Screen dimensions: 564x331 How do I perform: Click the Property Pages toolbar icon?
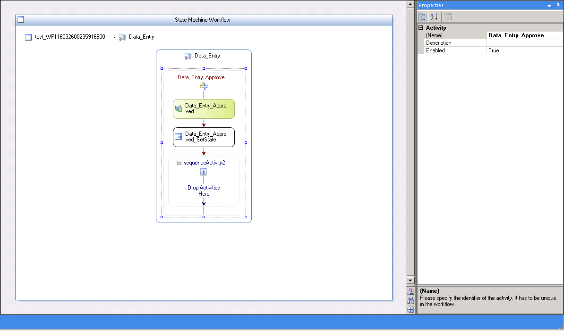[x=447, y=17]
